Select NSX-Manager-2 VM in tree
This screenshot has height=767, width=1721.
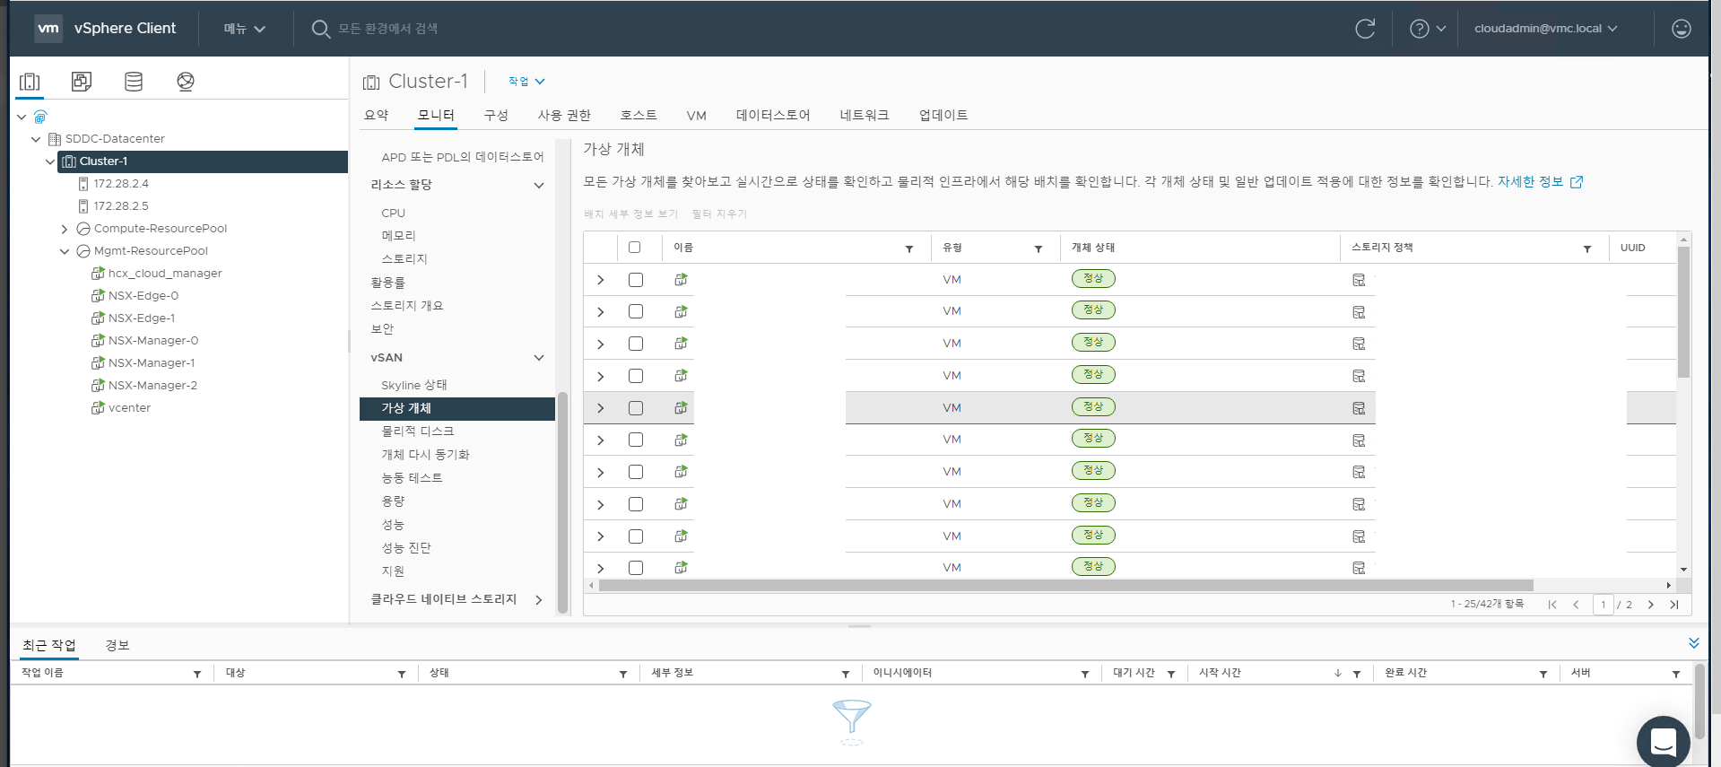[152, 386]
